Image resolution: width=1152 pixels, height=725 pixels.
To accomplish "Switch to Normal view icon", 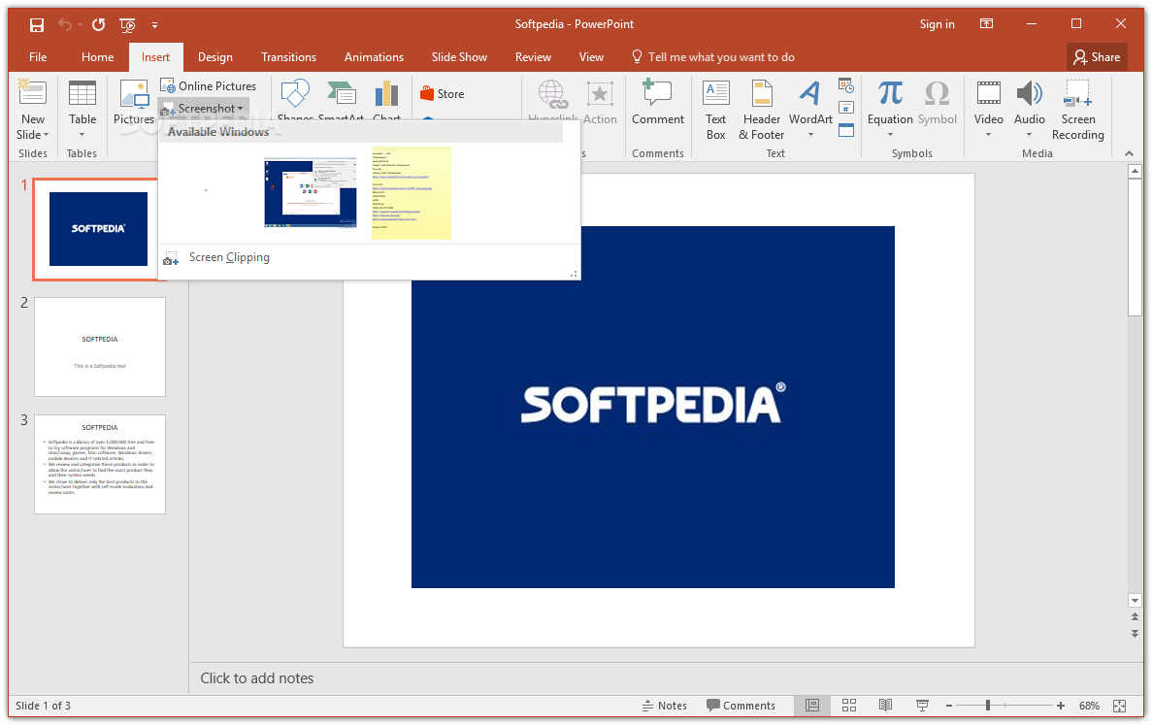I will coord(812,706).
